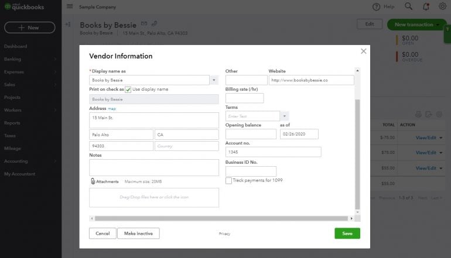Click the paperclip Attachments icon

coord(93,181)
